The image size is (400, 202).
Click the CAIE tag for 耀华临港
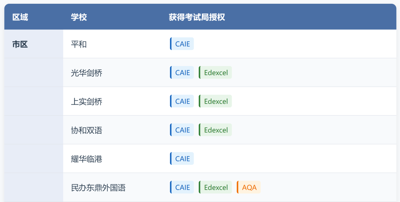[182, 158]
